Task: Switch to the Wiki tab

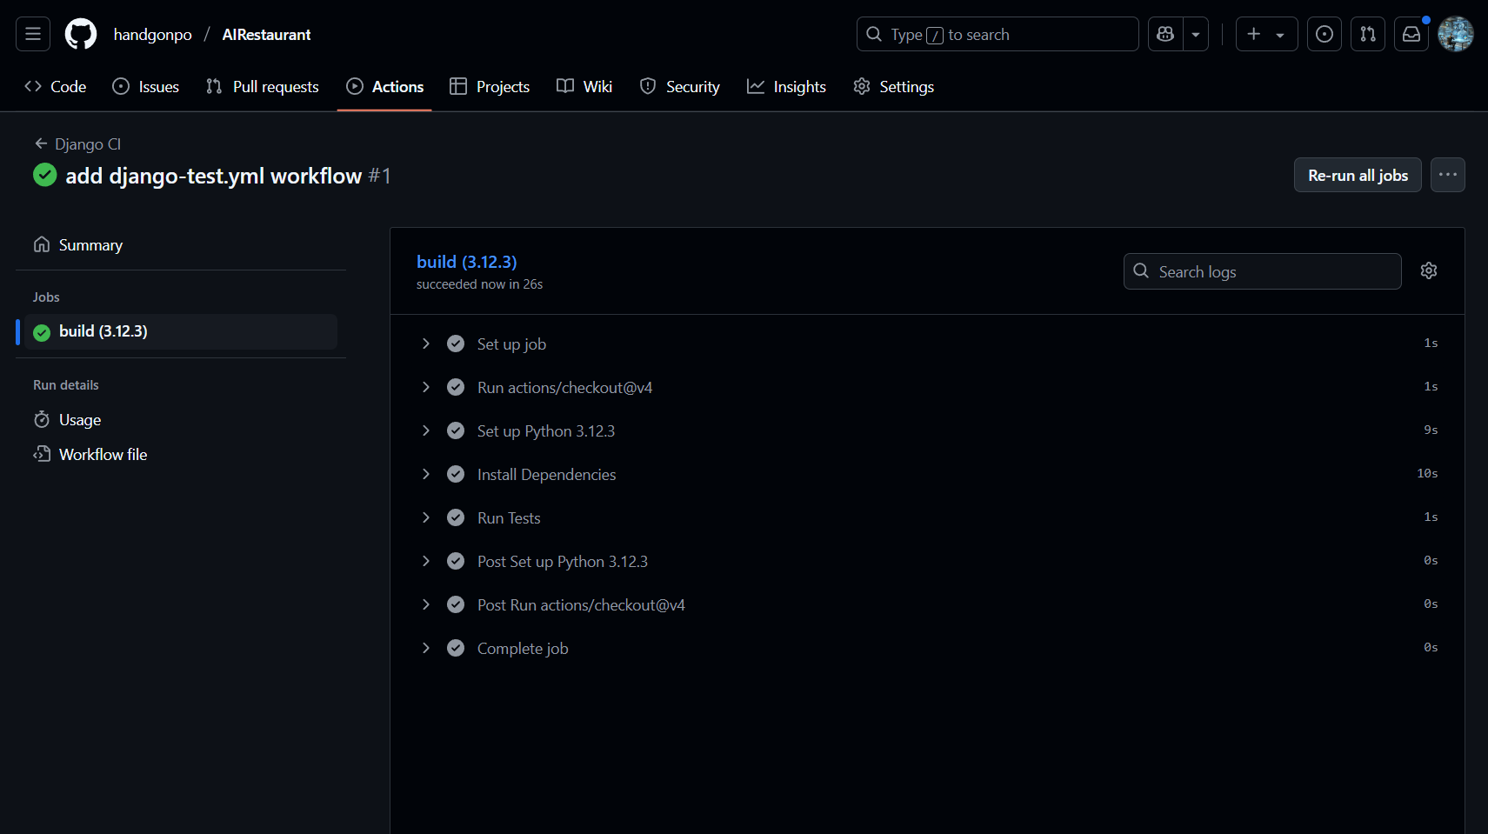Action: tap(584, 86)
